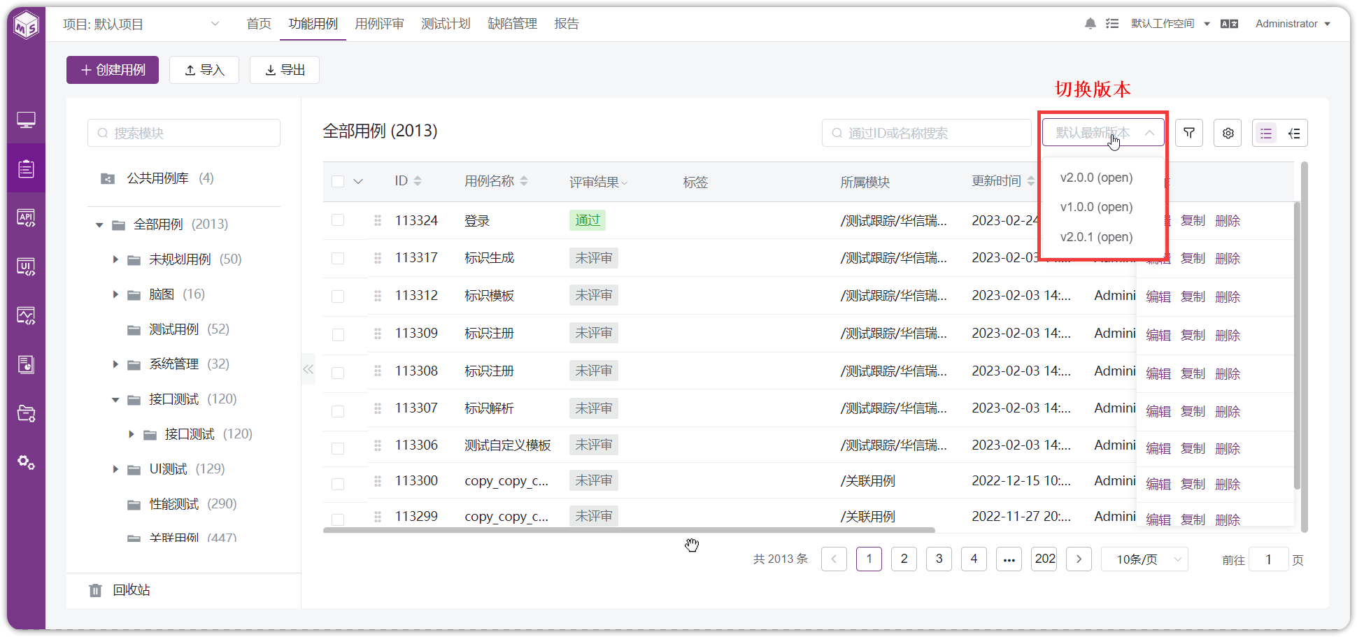The image size is (1357, 637).
Task: Check the box for case 113317
Action: tap(338, 258)
